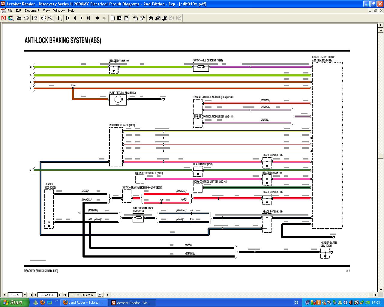
Task: Toggle the Show/Hide Navigation Pane
Action: (35, 18)
